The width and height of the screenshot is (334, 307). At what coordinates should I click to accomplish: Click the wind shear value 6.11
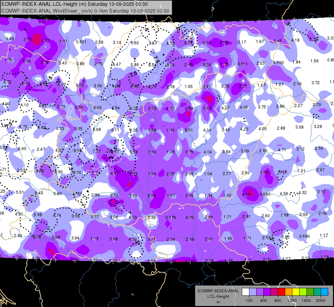point(115,130)
